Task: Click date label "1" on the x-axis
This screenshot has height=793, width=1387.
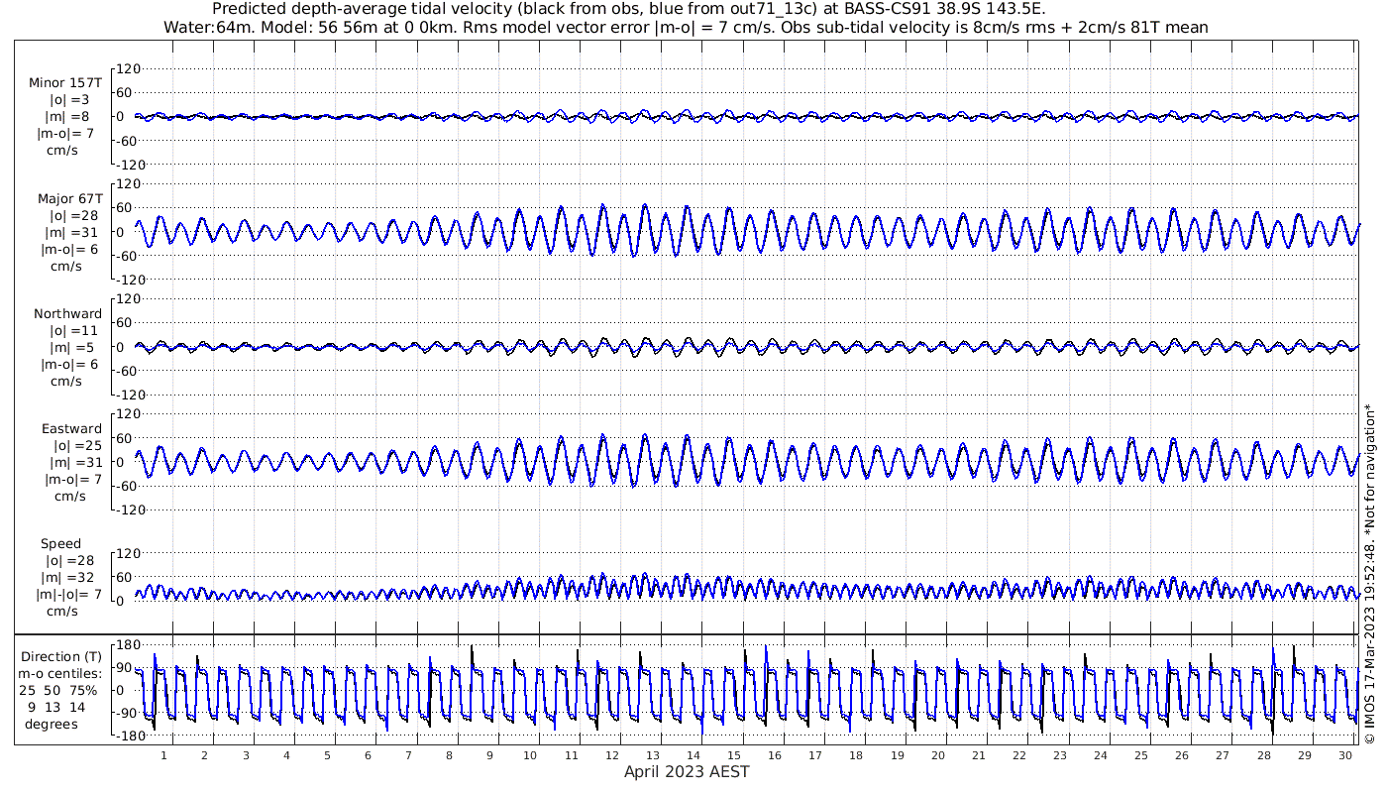Action: point(164,755)
